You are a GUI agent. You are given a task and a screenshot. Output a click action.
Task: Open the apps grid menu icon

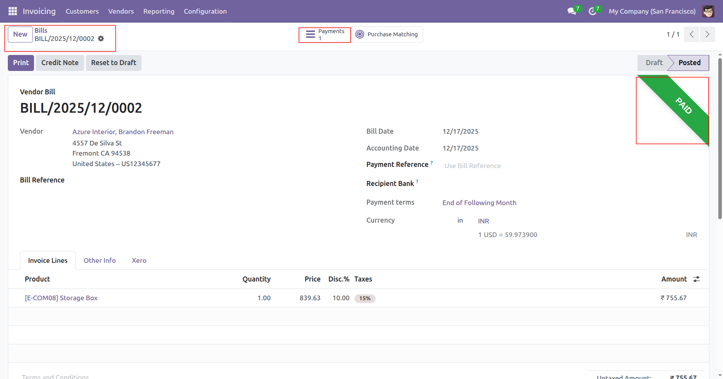click(x=13, y=11)
